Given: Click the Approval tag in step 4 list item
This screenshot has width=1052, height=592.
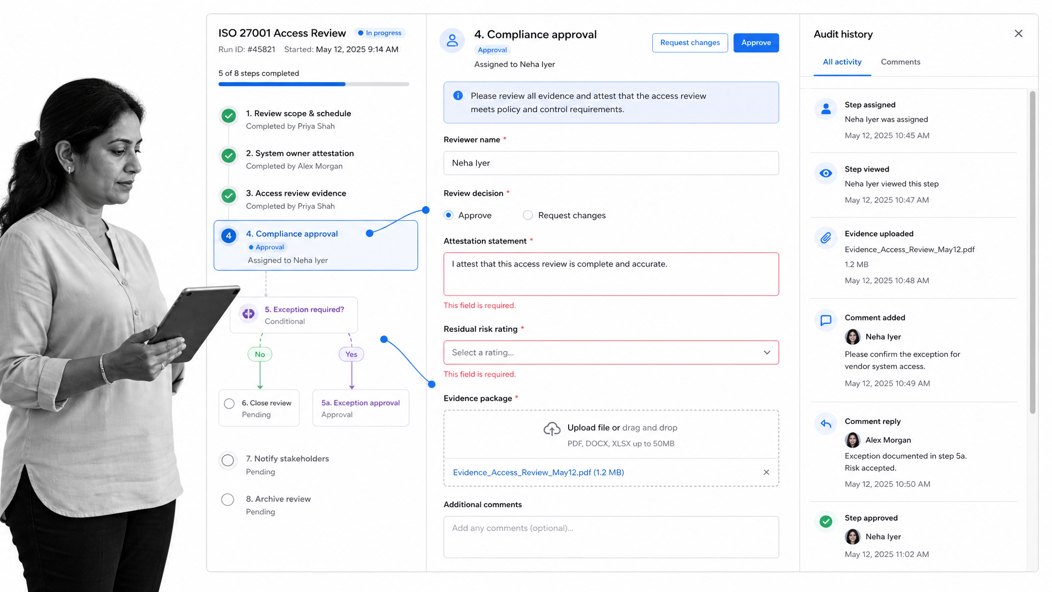Looking at the screenshot, I should [x=266, y=247].
